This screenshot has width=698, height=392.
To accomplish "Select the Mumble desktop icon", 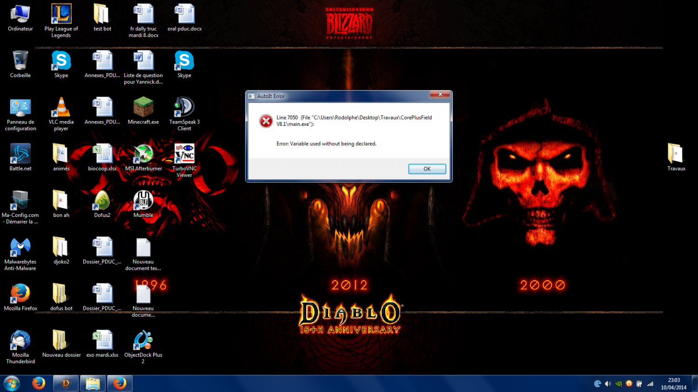I will 143,203.
